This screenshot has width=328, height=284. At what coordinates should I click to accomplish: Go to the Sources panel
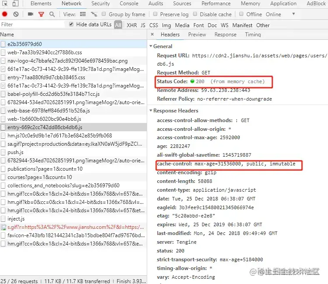coord(182,4)
